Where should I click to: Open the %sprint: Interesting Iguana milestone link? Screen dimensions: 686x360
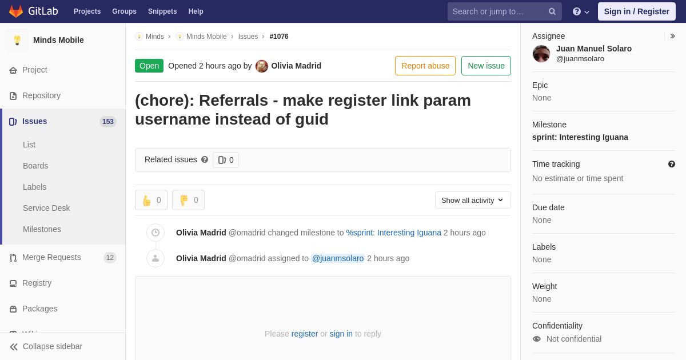click(394, 233)
